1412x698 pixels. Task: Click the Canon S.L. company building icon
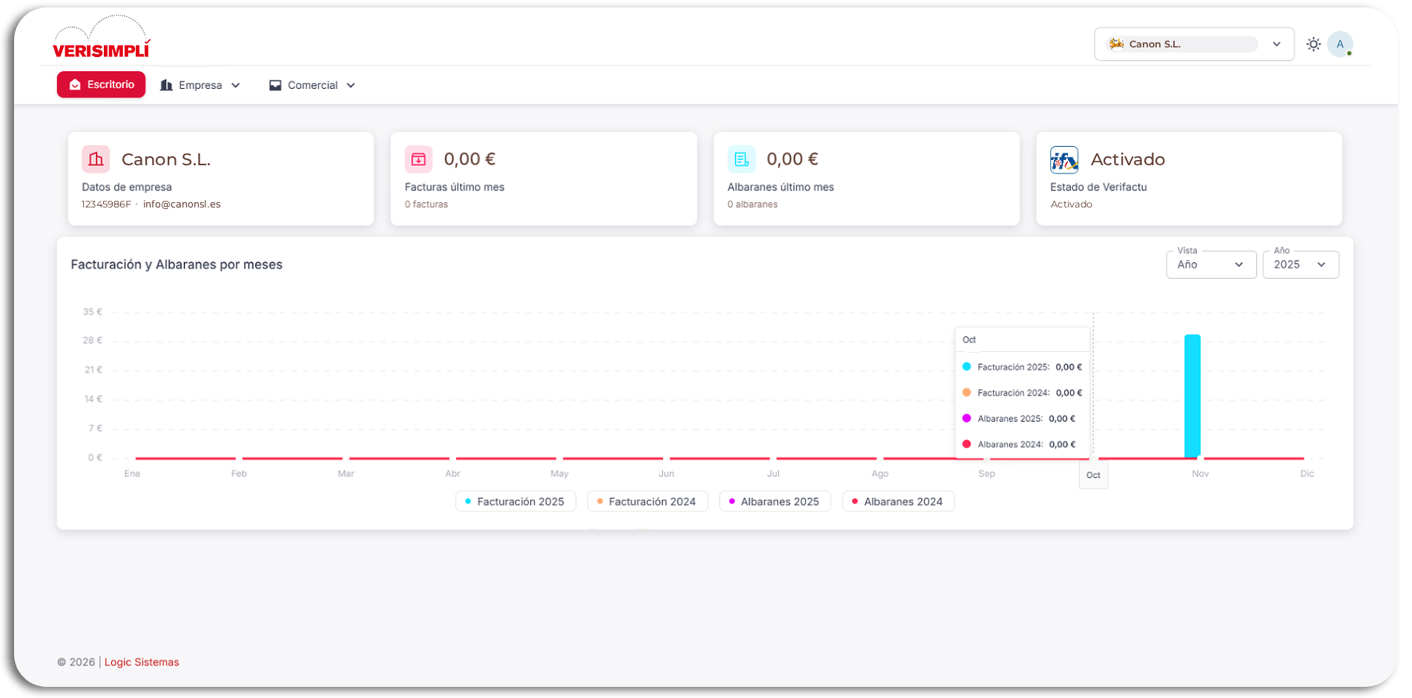point(96,159)
